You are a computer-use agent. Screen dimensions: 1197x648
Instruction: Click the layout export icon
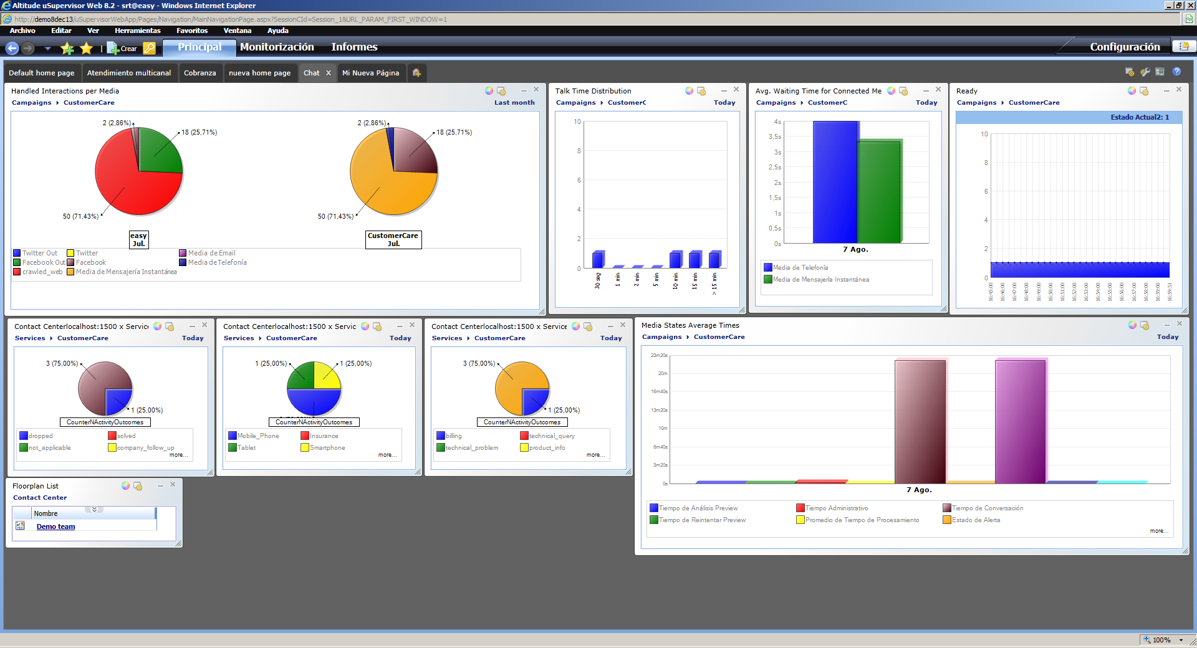click(x=1160, y=72)
